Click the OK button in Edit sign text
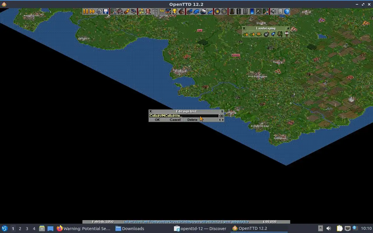This screenshot has height=233, width=373. [x=157, y=120]
